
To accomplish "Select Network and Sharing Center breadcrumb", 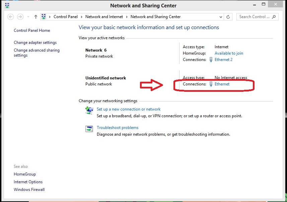I will (155, 17).
